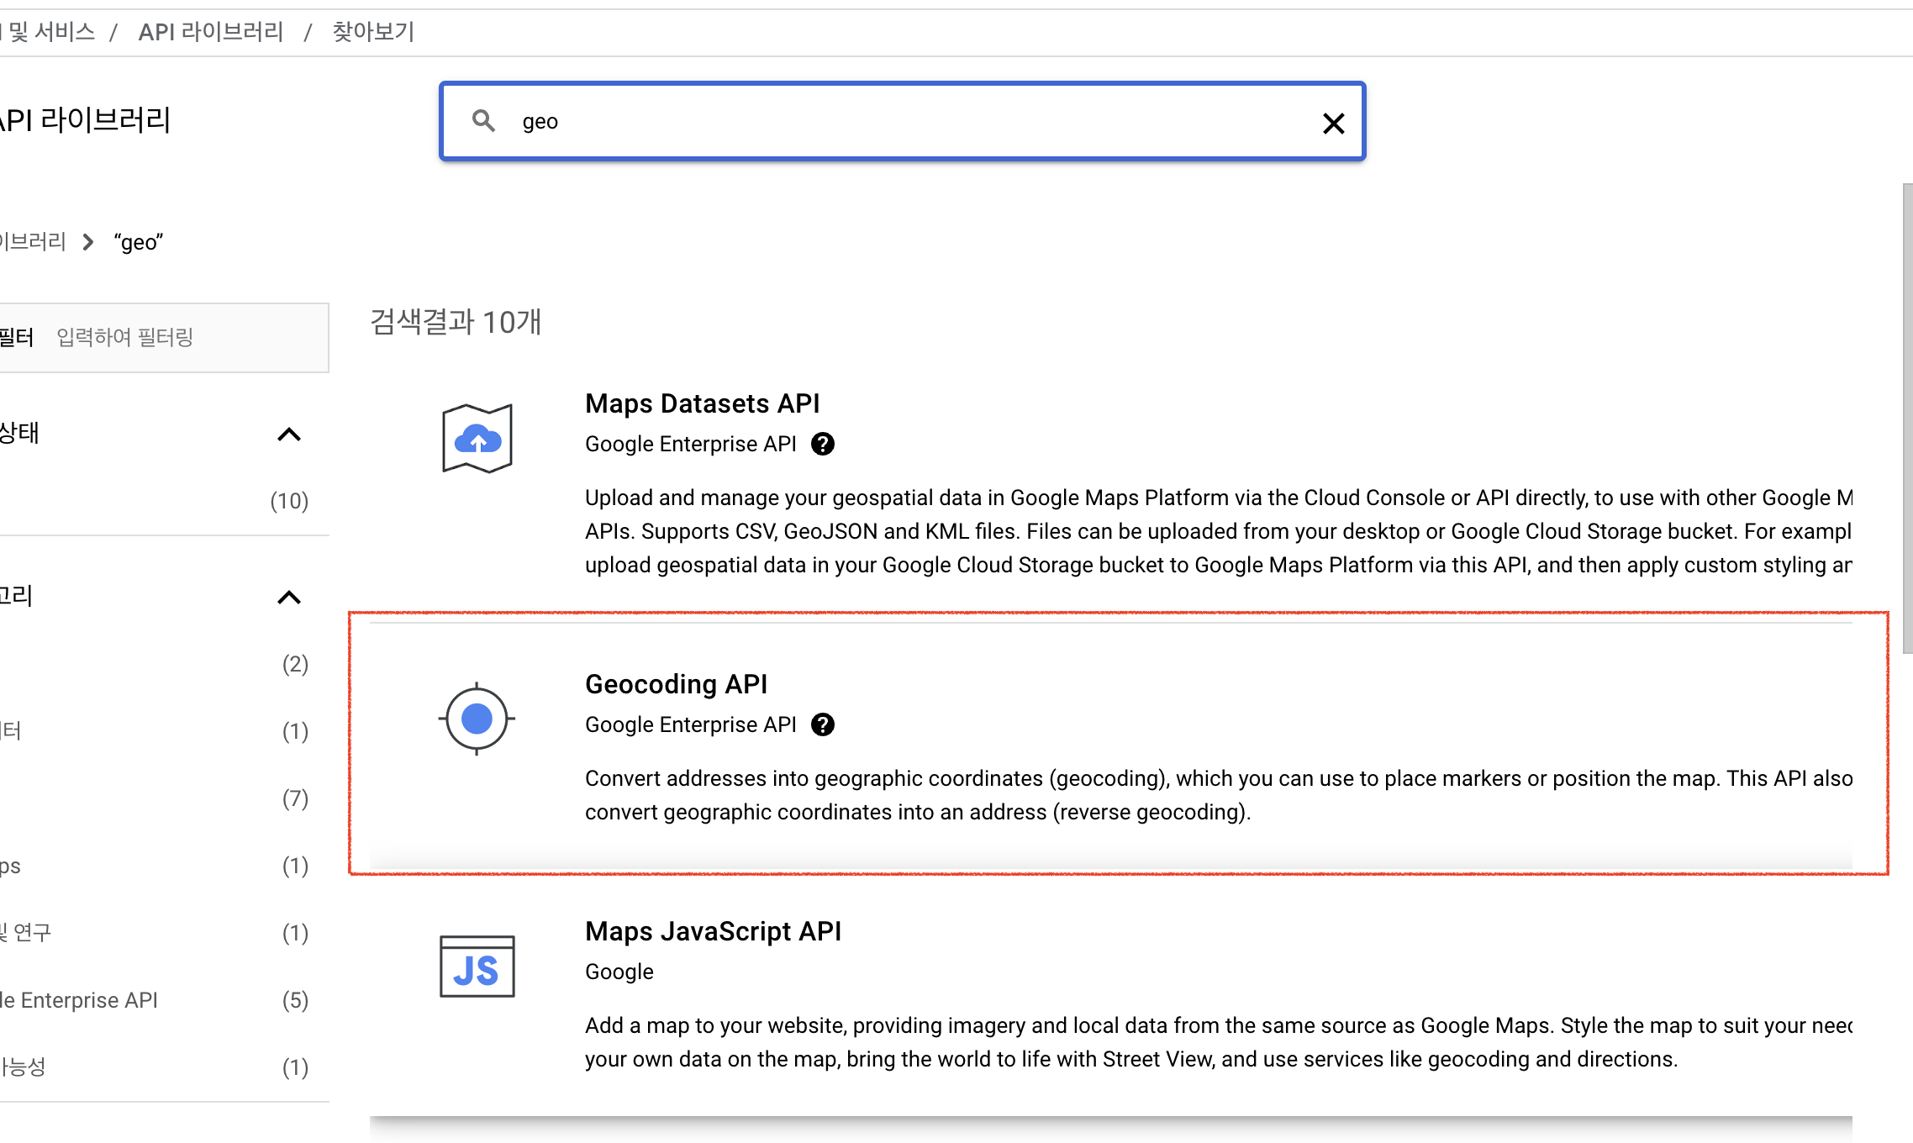Collapse the category filter section chevron
Image resolution: width=1913 pixels, height=1143 pixels.
289,598
